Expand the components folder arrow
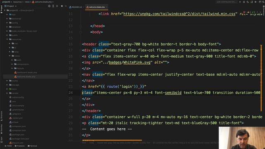Screen dimensions: 265x149 click(12, 64)
